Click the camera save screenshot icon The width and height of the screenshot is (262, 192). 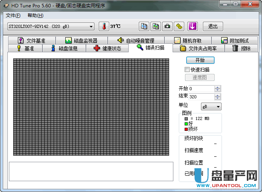167,26
